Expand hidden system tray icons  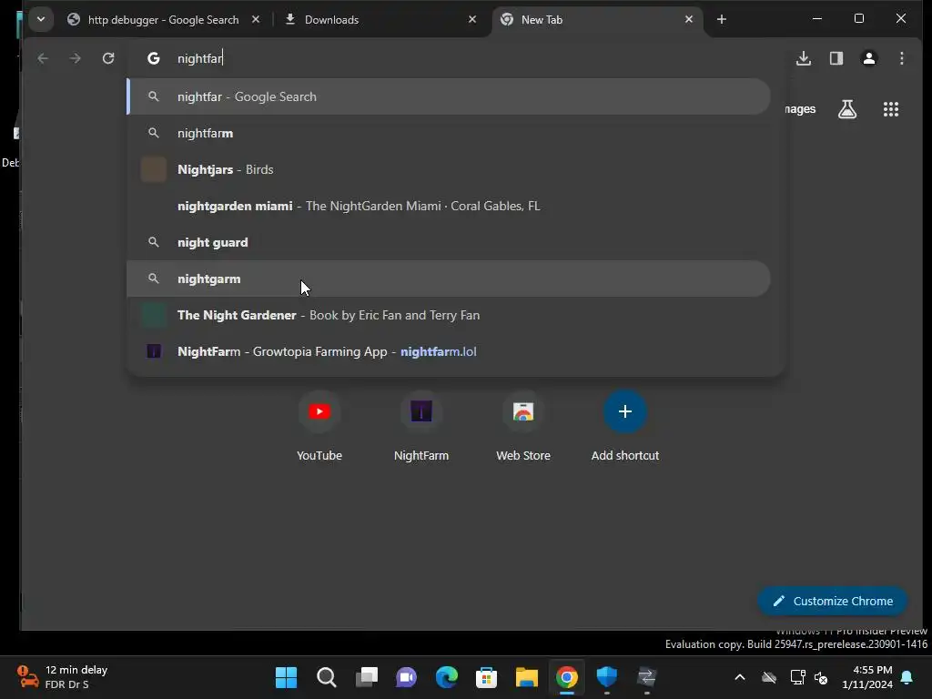[739, 677]
